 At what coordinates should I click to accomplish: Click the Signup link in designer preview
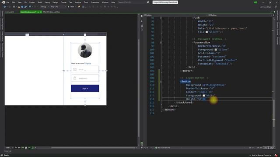(x=88, y=63)
